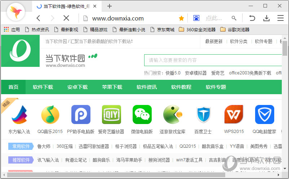Open QQ音乐2015 app icon
This screenshot has width=289, height=179.
(50, 114)
